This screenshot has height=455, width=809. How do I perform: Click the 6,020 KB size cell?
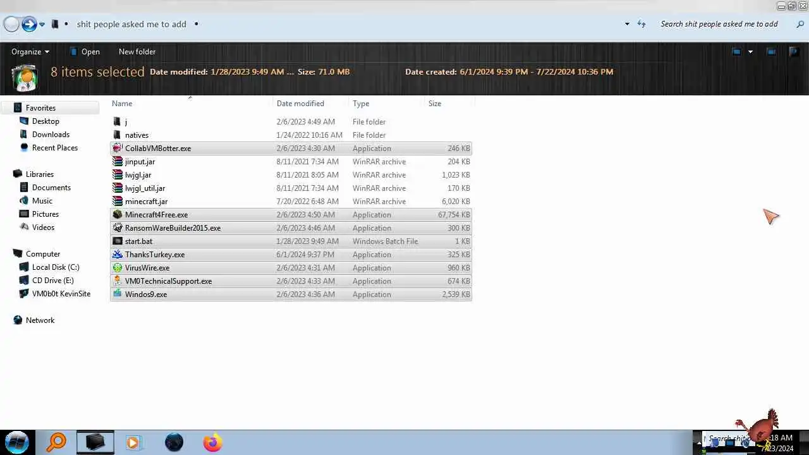[x=456, y=202]
